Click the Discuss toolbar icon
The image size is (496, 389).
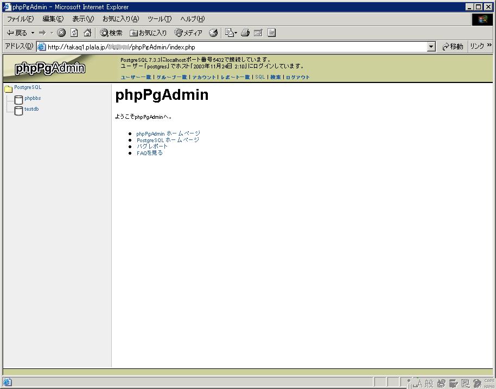[x=271, y=33]
